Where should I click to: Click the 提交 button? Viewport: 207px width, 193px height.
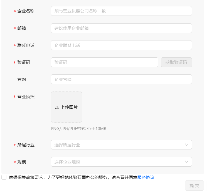(x=194, y=186)
